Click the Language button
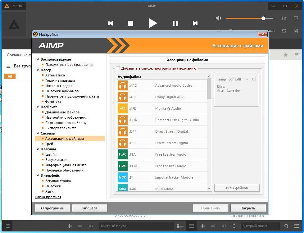304x233 pixels. coord(89,208)
